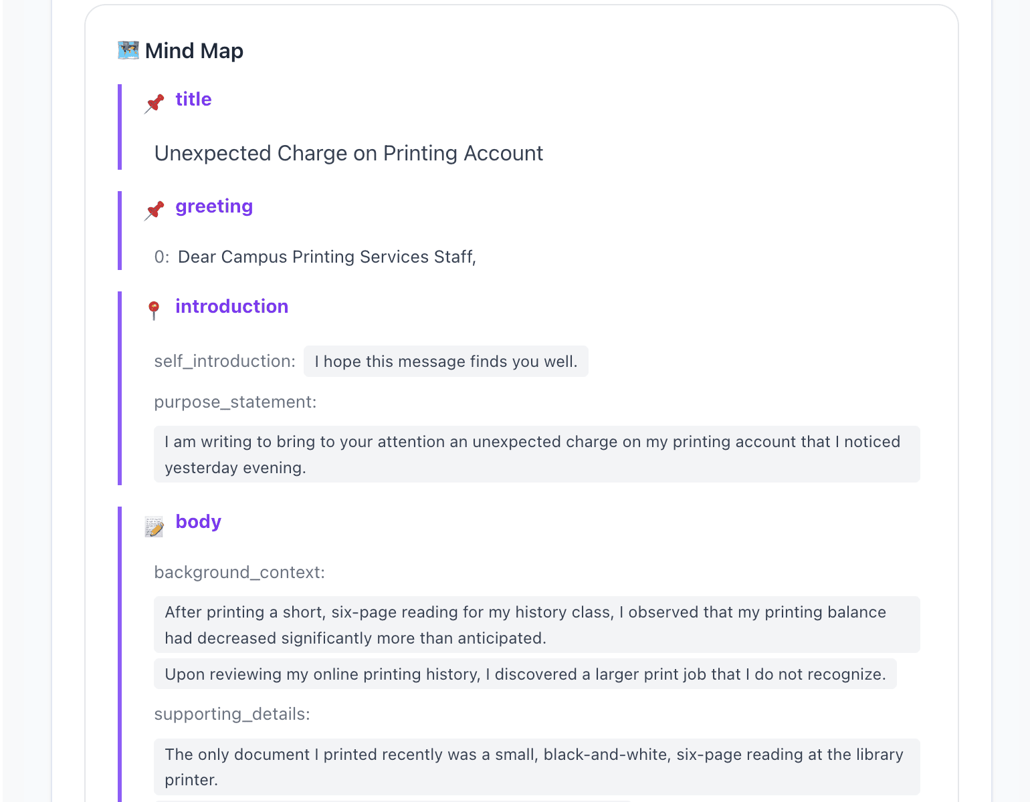Viewport: 1030px width, 802px height.
Task: Click the Unexpected Charge on Printing Account text
Action: click(348, 154)
